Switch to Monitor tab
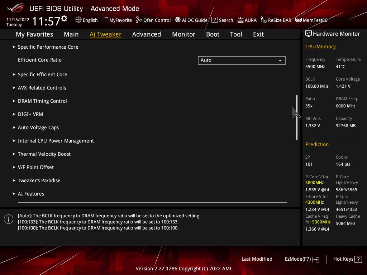The image size is (367, 275). (x=183, y=34)
